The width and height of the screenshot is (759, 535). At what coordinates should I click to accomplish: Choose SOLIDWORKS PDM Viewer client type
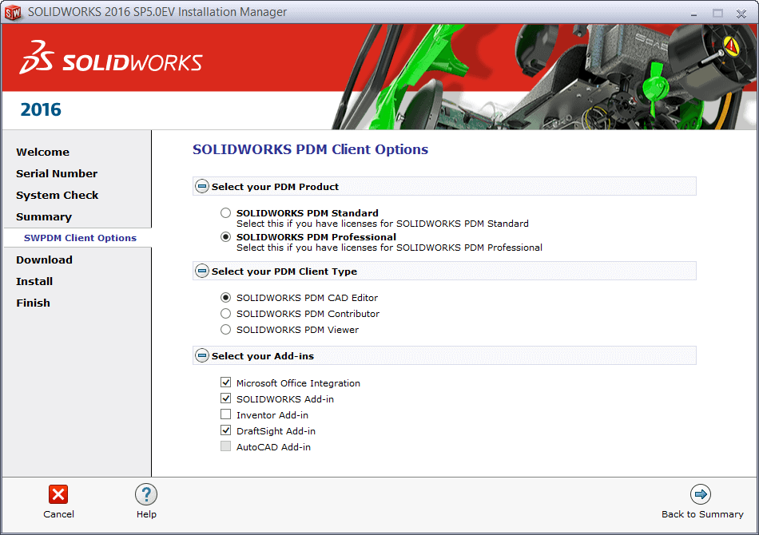[x=225, y=330]
